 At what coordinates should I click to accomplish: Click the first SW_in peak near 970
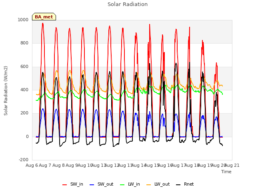[x=43, y=23]
